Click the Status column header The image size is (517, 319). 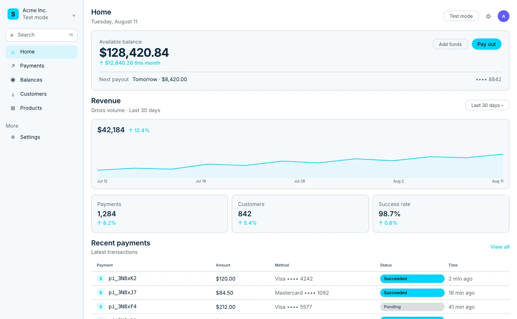tap(386, 265)
